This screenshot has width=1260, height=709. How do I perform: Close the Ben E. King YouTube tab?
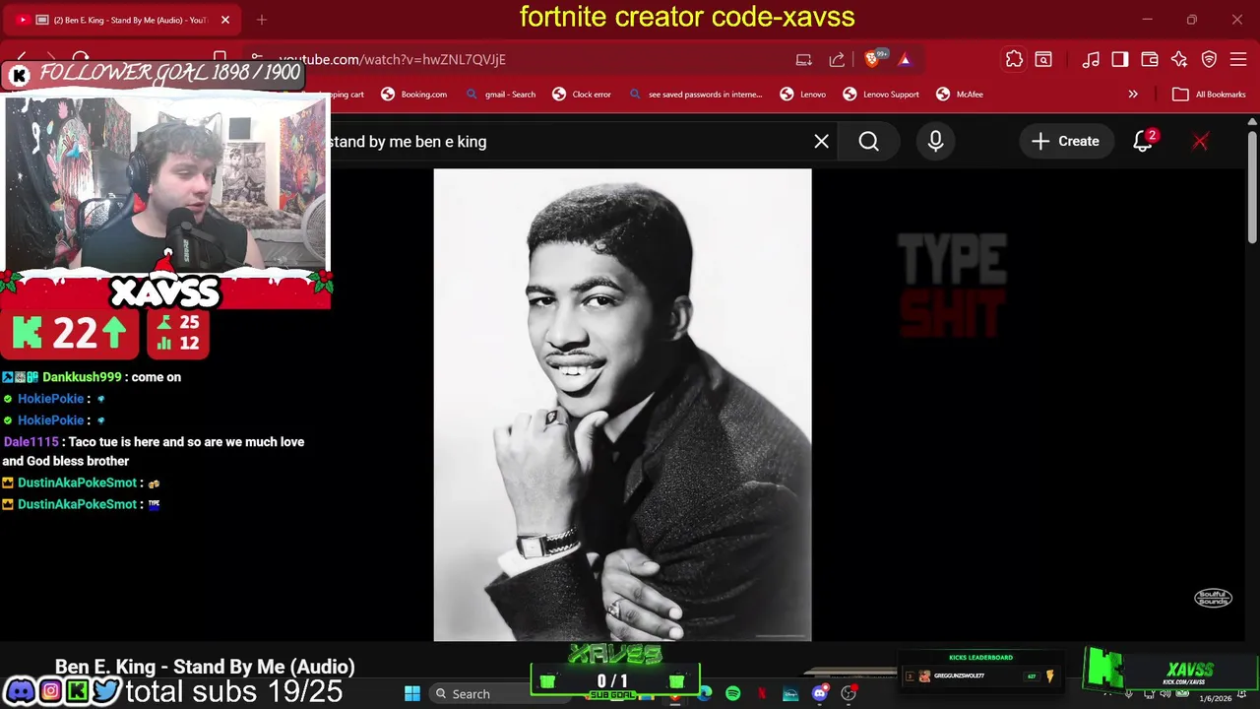pos(225,20)
